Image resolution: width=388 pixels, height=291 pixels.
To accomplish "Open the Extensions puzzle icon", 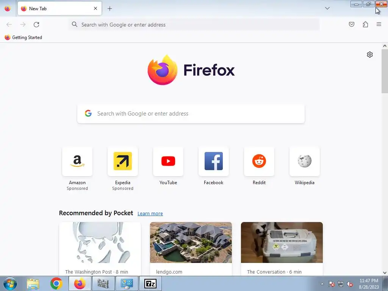I will pos(365,24).
